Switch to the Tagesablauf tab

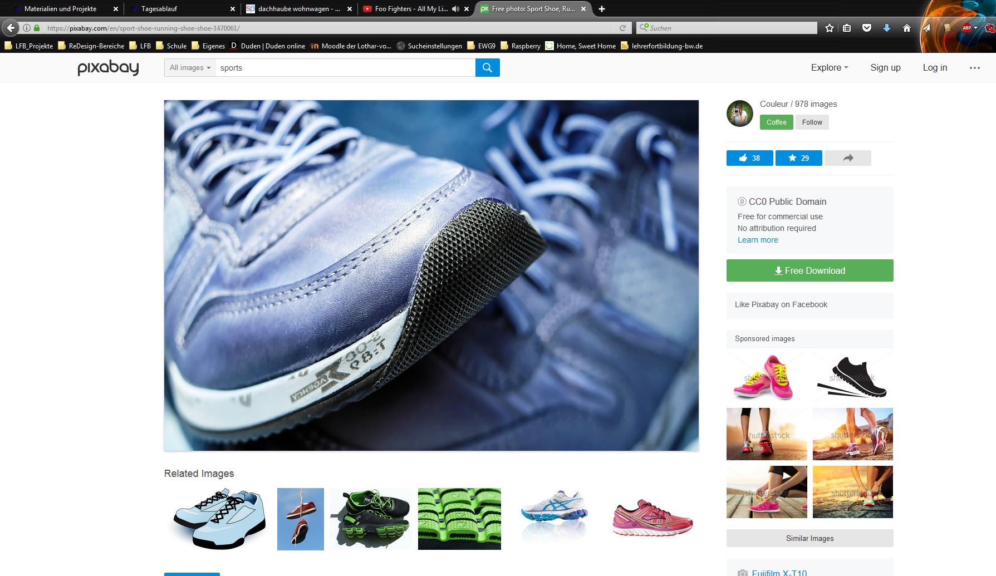tap(159, 9)
